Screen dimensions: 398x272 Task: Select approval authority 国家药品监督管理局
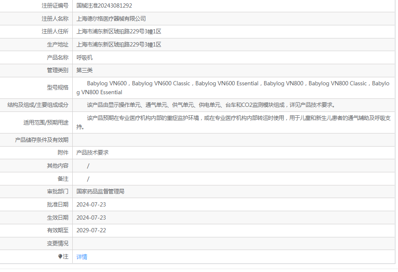coord(101,192)
